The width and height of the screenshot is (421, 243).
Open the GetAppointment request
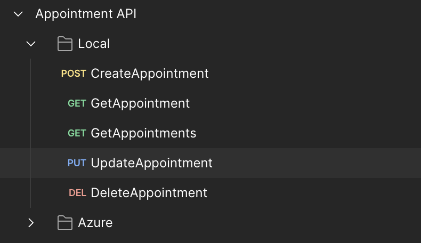coord(140,103)
